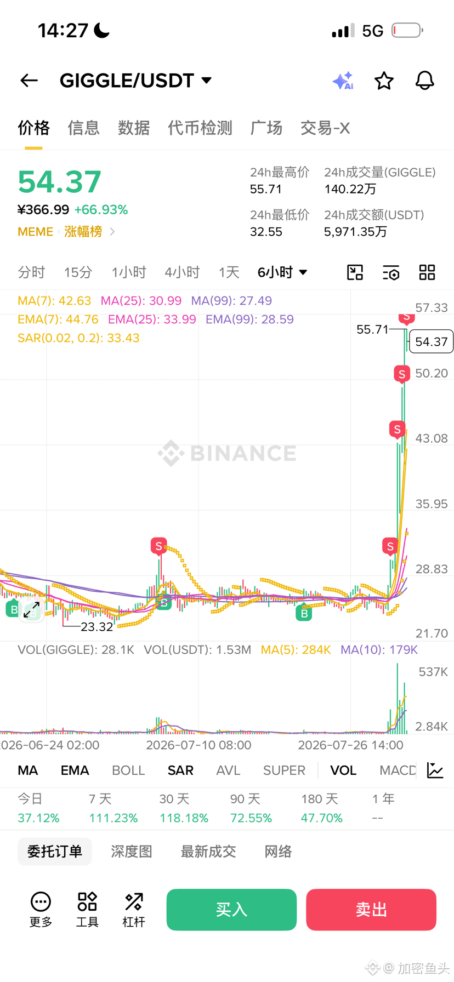Image resolution: width=454 pixels, height=982 pixels.
Task: Tap the 24h最高价 value 55.71
Action: (266, 190)
